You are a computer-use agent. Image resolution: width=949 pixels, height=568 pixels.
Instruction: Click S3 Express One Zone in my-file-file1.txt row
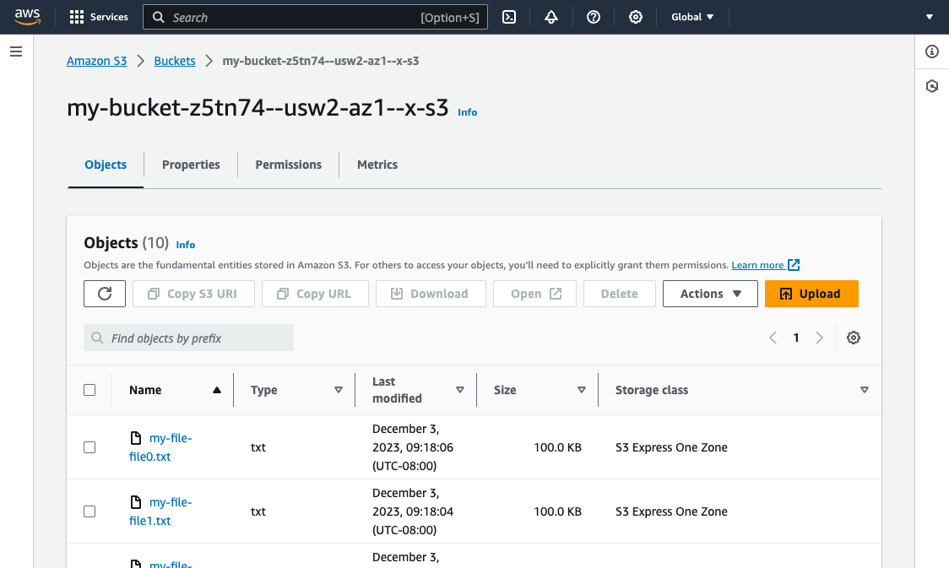(x=671, y=511)
